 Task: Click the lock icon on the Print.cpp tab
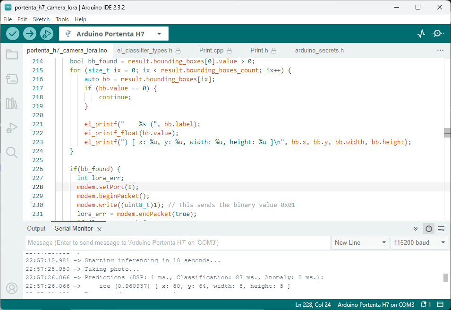pos(229,51)
